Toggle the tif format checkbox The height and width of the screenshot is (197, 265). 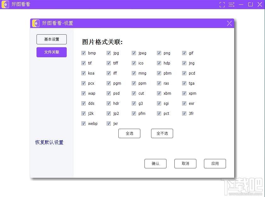(x=83, y=63)
